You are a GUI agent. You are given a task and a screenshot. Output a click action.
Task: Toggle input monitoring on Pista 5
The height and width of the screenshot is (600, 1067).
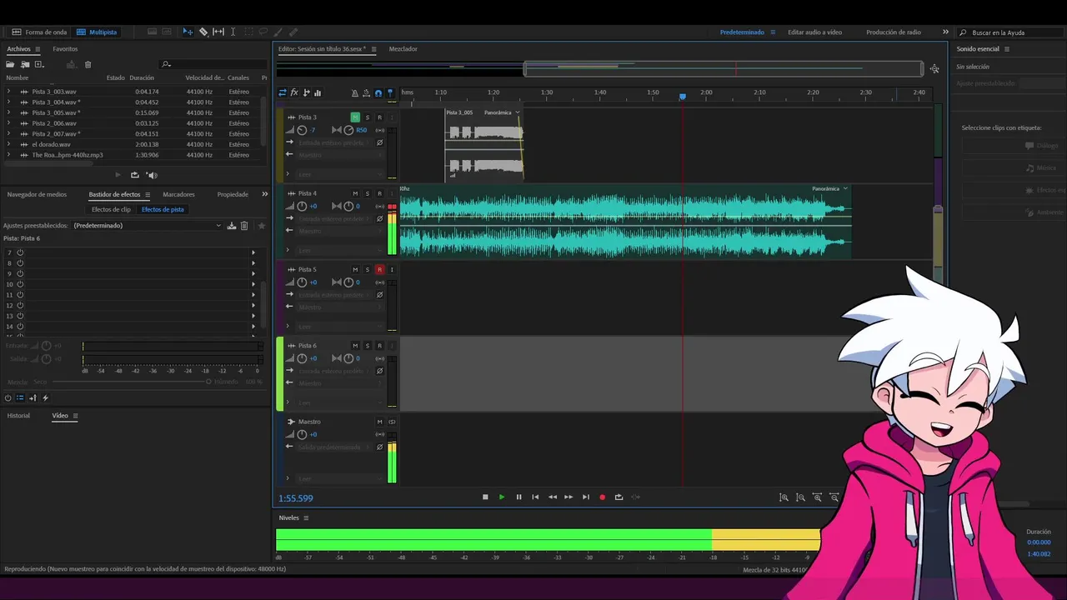point(392,269)
